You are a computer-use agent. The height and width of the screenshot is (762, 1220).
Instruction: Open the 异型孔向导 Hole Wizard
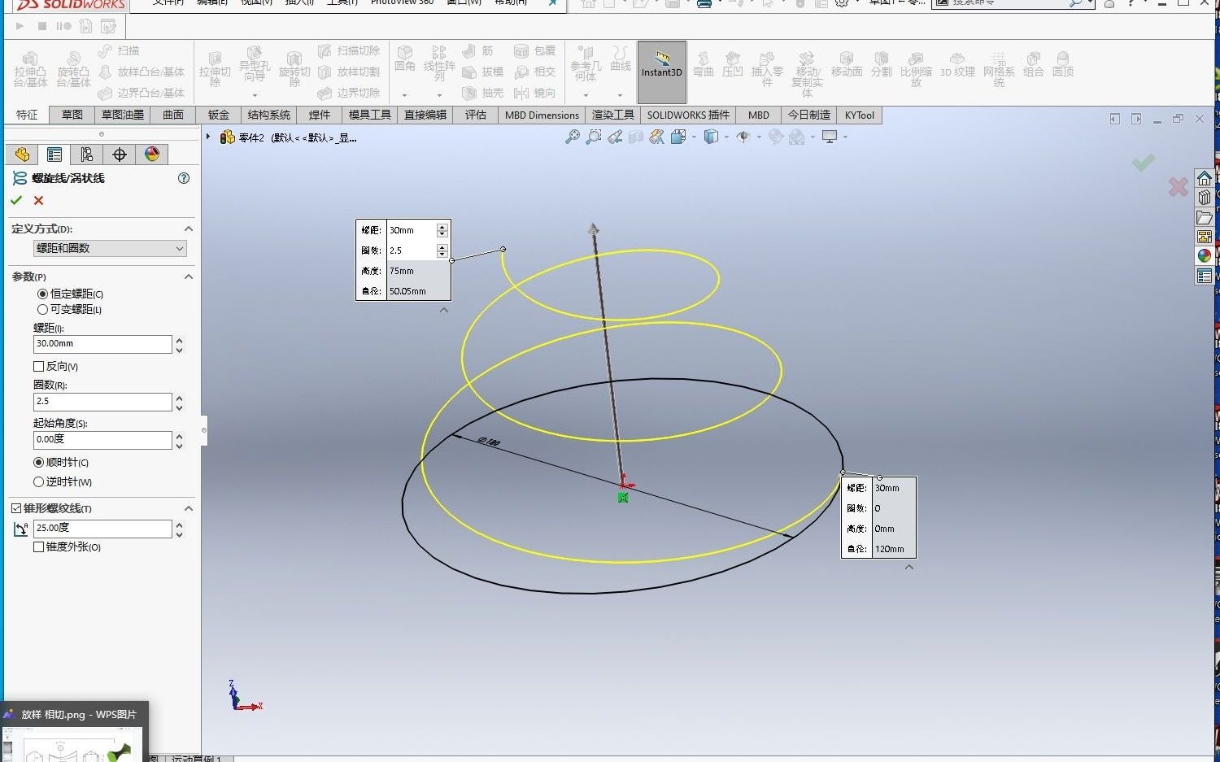pyautogui.click(x=255, y=67)
